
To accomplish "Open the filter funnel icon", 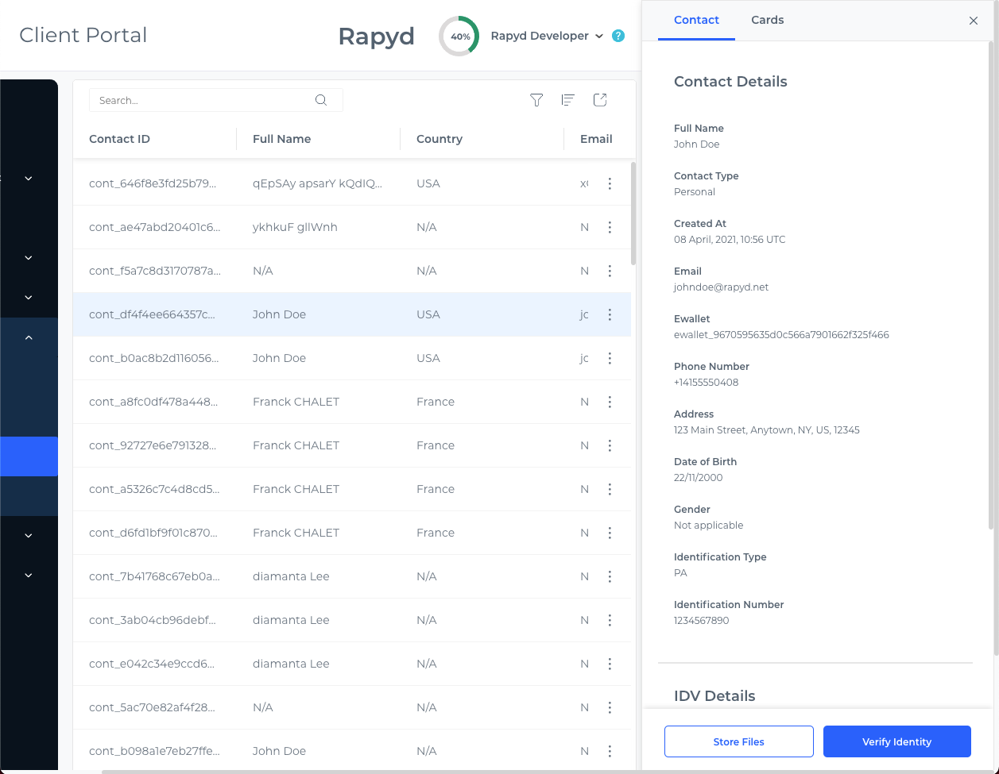I will coord(536,100).
